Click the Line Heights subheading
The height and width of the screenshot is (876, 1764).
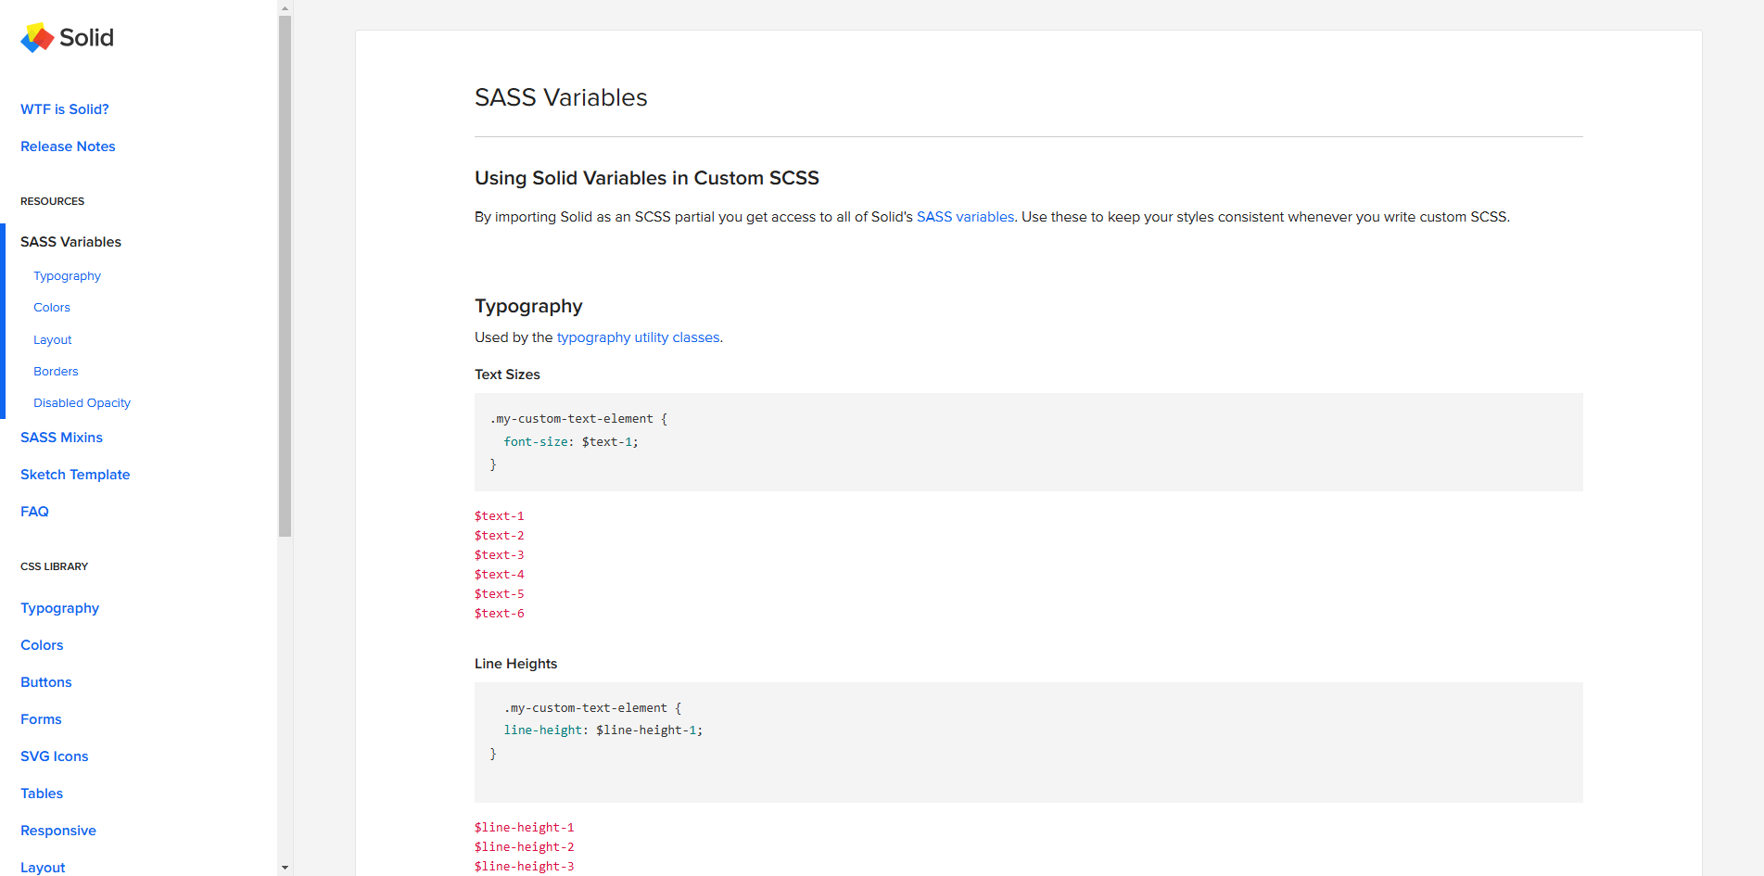(515, 664)
